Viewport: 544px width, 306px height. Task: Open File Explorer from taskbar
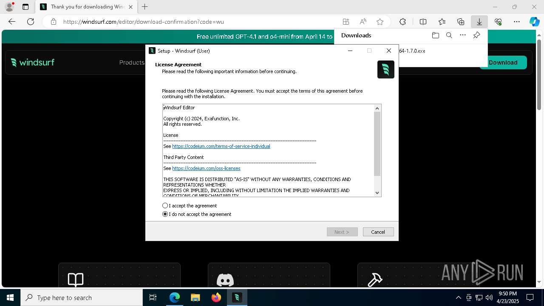(x=195, y=297)
